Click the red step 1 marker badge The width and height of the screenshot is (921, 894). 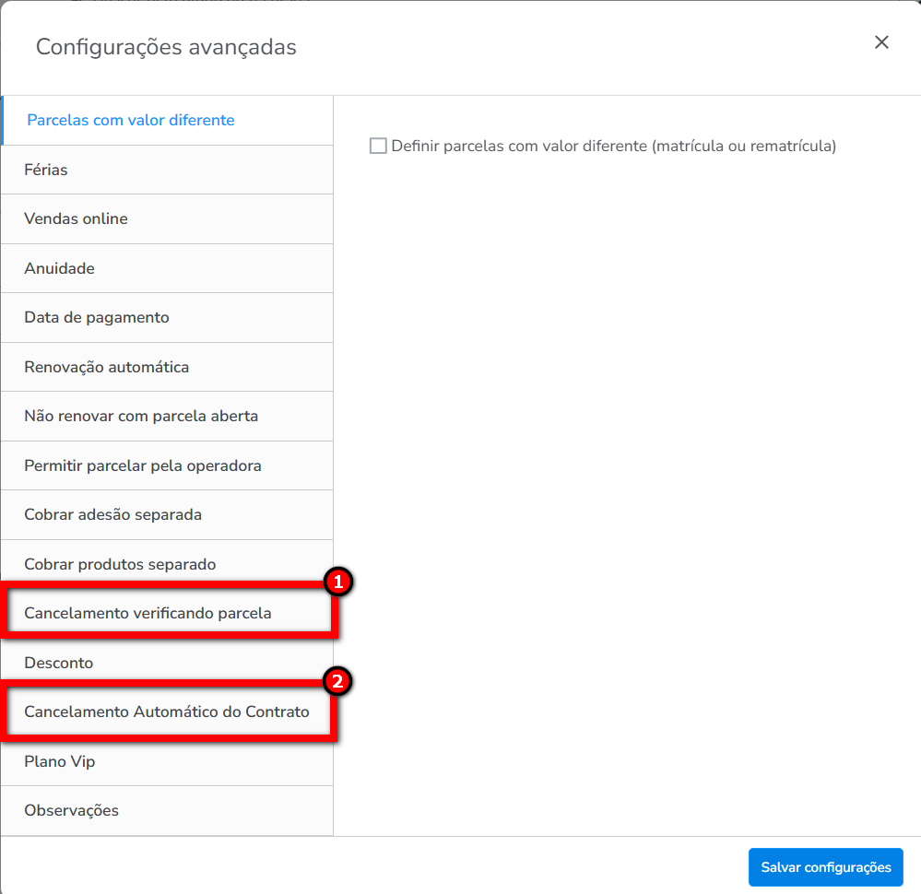338,582
